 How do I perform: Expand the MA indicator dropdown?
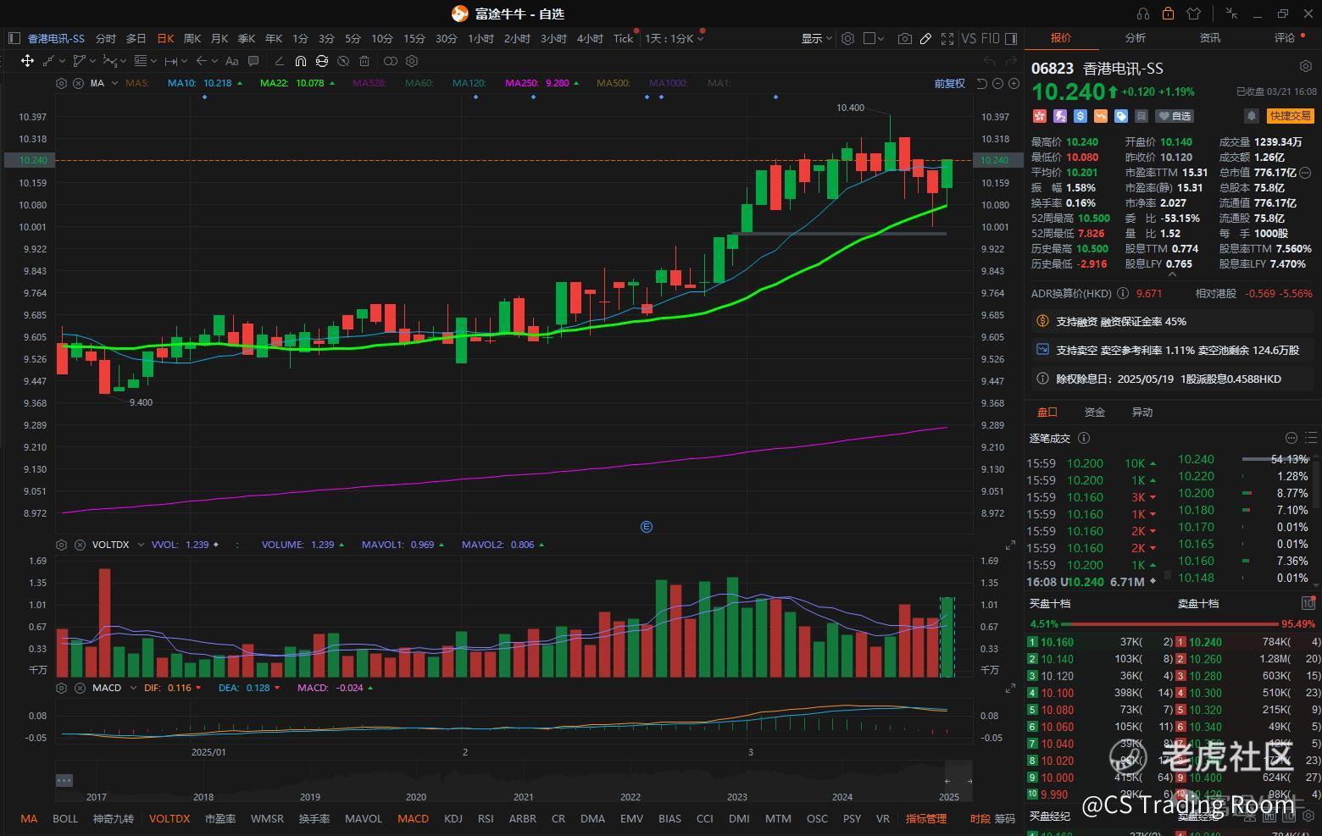(114, 83)
